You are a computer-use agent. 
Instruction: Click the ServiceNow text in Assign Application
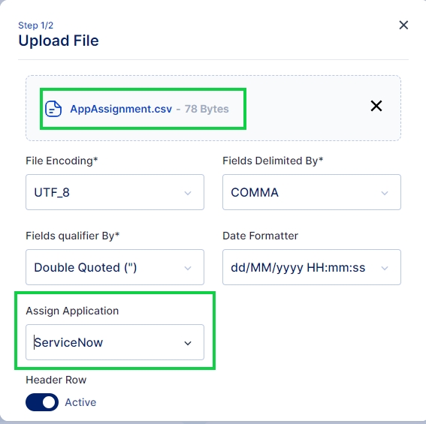[68, 342]
